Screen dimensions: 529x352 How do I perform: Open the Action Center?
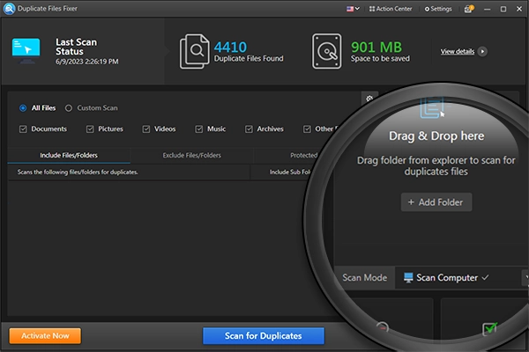[391, 9]
